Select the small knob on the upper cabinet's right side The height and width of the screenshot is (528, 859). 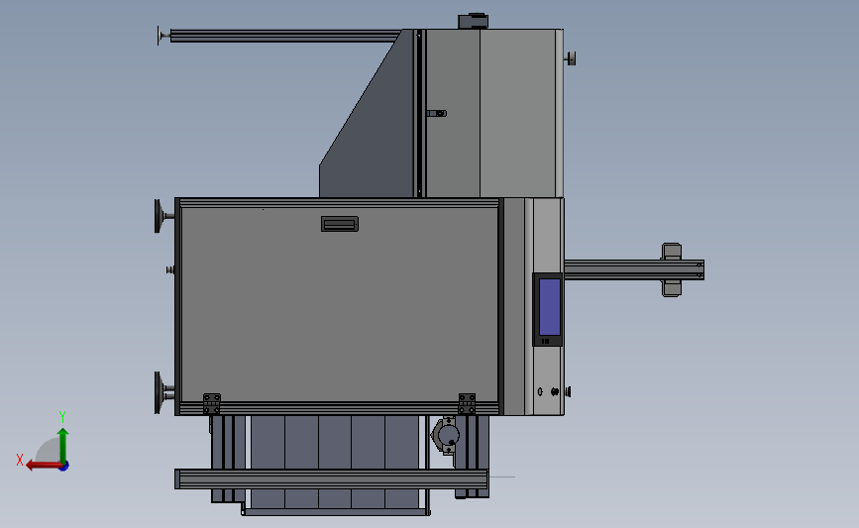[x=571, y=58]
